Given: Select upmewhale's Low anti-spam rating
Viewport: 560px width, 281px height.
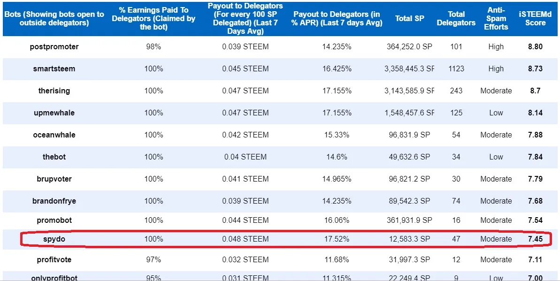Looking at the screenshot, I should click(x=496, y=113).
